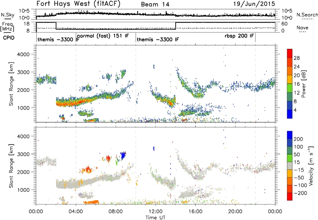Click the 'N.Sky' legend label
The height and width of the screenshot is (220, 318).
pos(8,15)
